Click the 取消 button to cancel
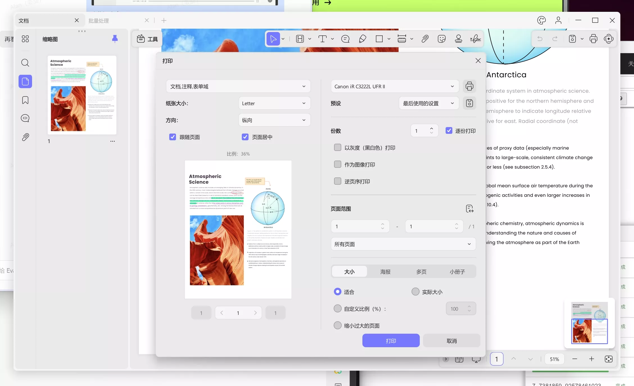The height and width of the screenshot is (386, 634). 451,340
